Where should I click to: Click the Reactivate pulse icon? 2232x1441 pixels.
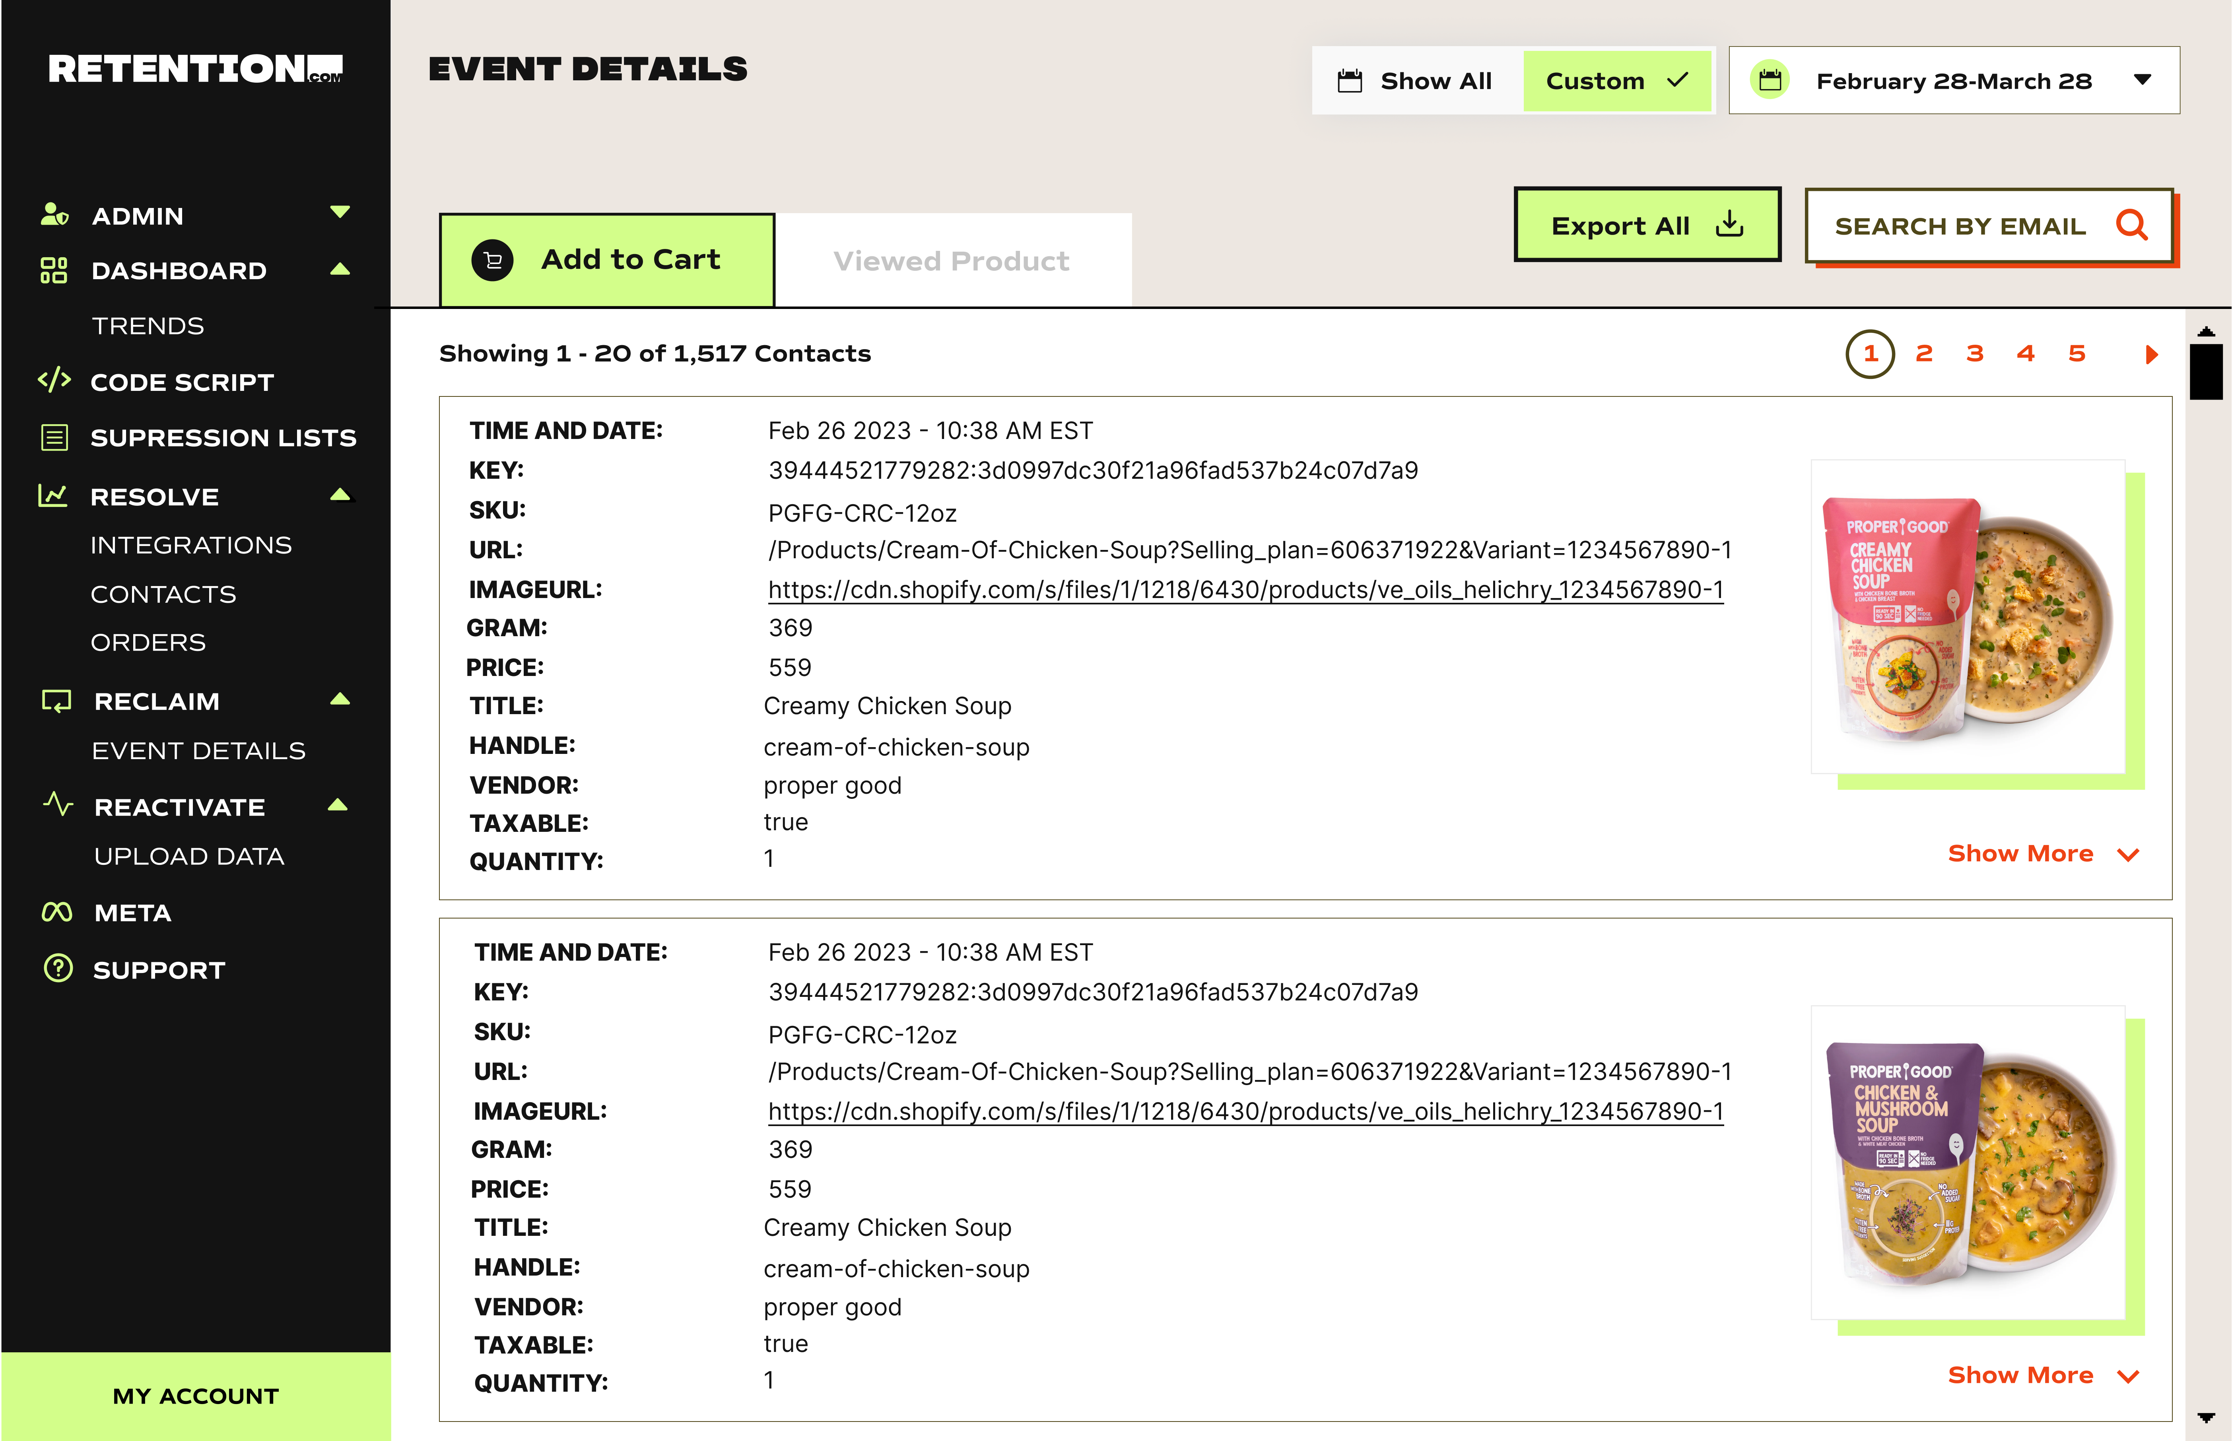(x=58, y=804)
